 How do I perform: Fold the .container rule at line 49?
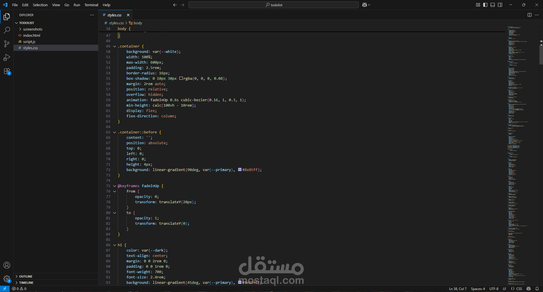coord(115,46)
